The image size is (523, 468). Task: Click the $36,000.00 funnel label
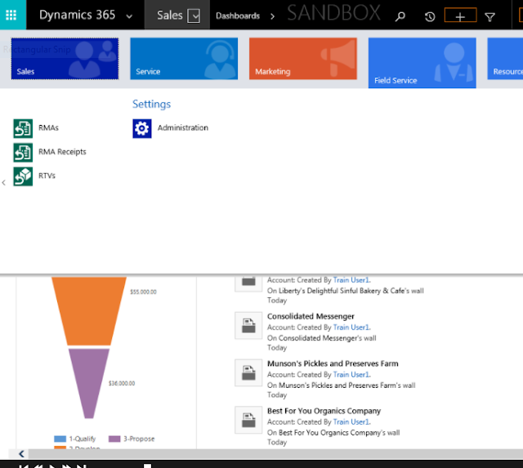(122, 384)
